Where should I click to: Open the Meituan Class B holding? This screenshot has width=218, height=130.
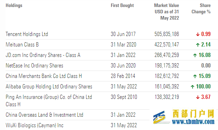point(22,45)
